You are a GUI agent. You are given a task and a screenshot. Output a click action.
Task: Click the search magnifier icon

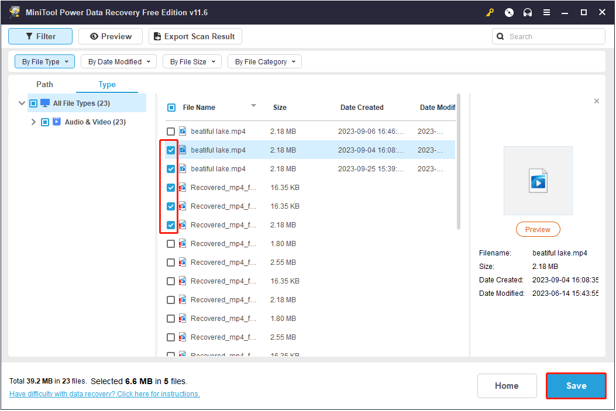(x=500, y=36)
